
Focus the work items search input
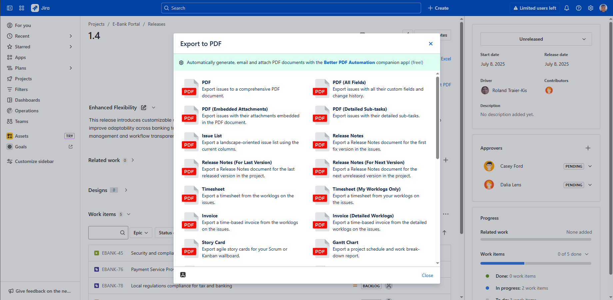tap(108, 233)
